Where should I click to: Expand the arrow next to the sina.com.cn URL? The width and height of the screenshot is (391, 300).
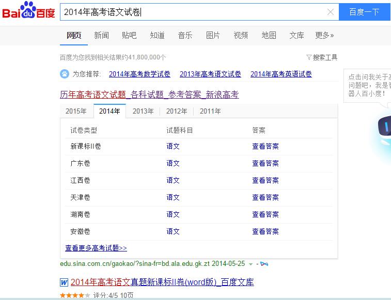(x=251, y=264)
